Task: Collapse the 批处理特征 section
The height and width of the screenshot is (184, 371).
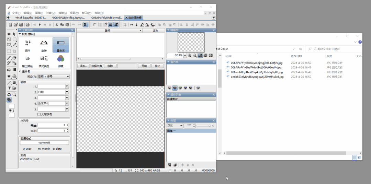Action: [x=20, y=34]
